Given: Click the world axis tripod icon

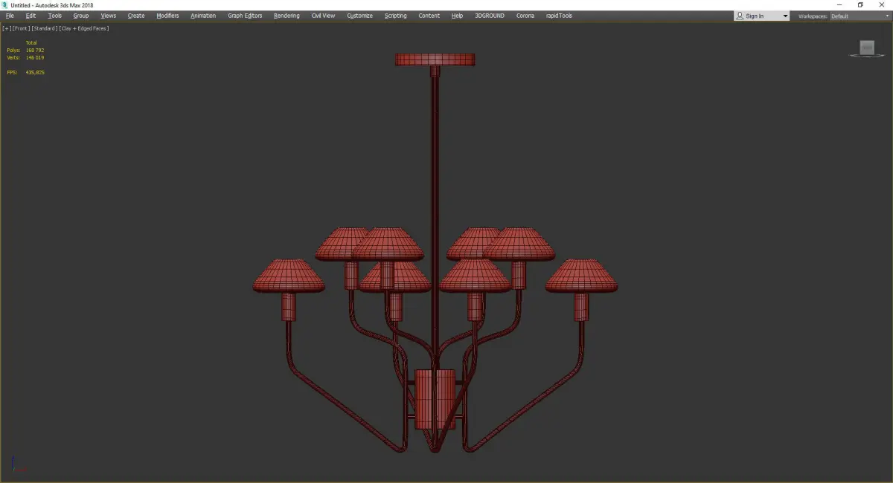Looking at the screenshot, I should pos(20,464).
